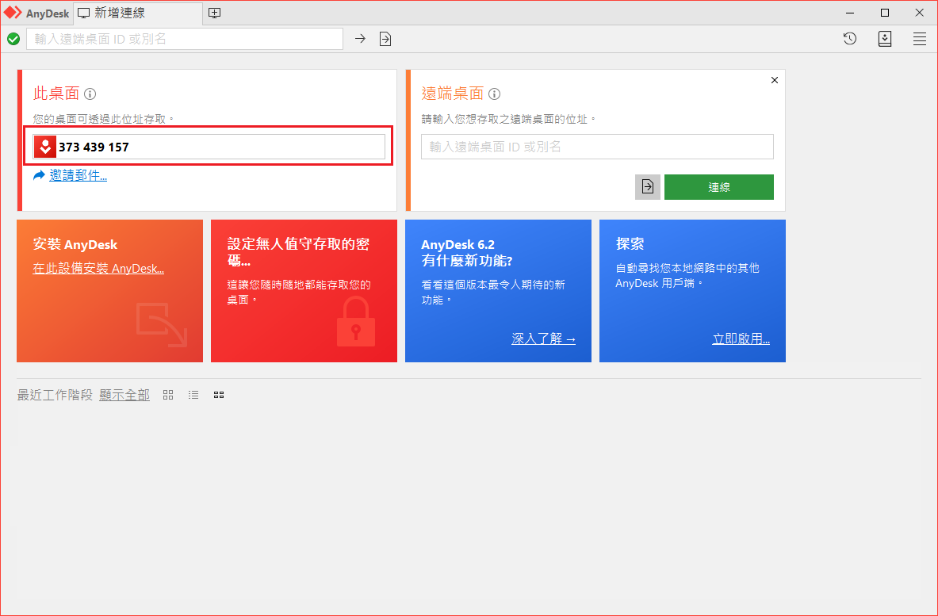The height and width of the screenshot is (616, 938).
Task: Close the 遠端桌面 panel
Action: [775, 80]
